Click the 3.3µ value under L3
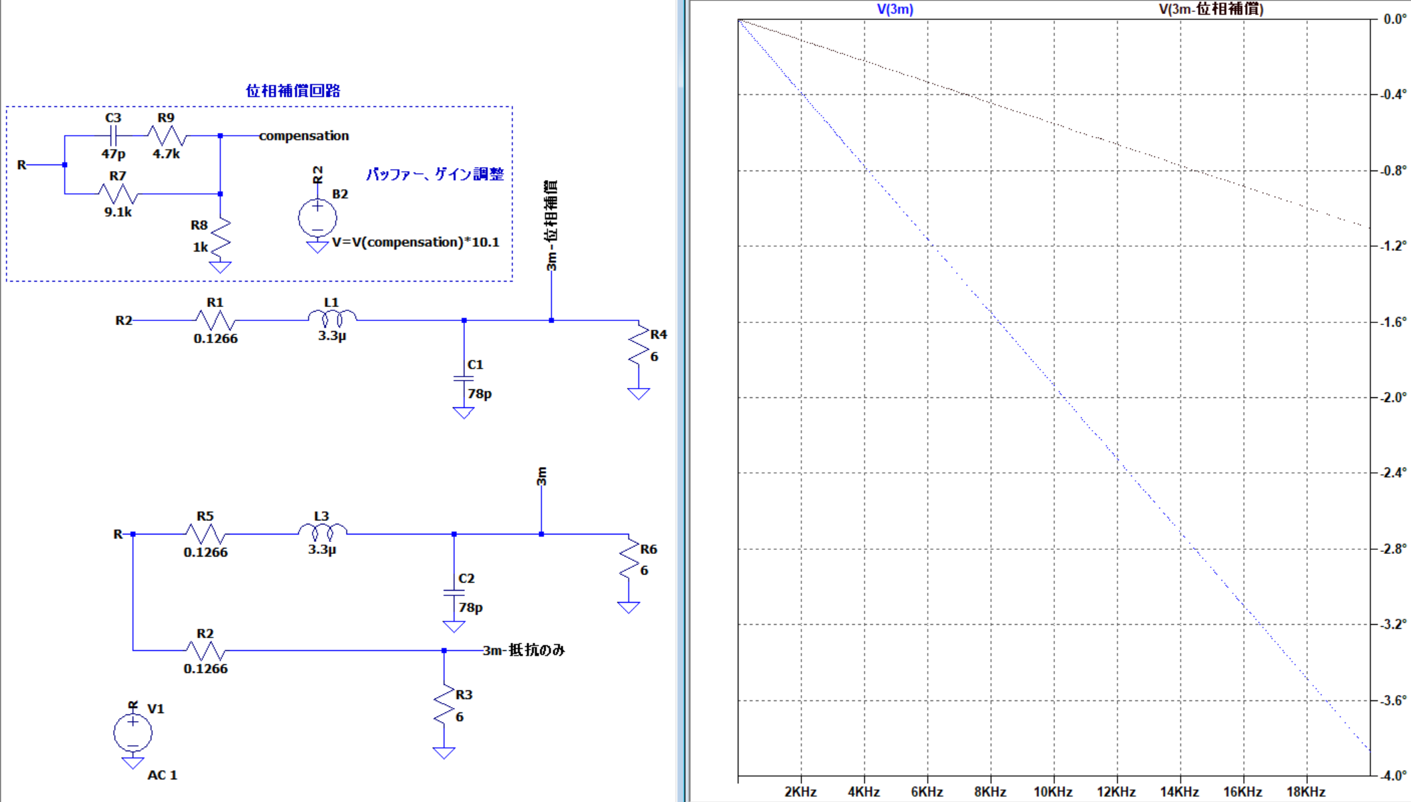The image size is (1411, 802). tap(322, 550)
